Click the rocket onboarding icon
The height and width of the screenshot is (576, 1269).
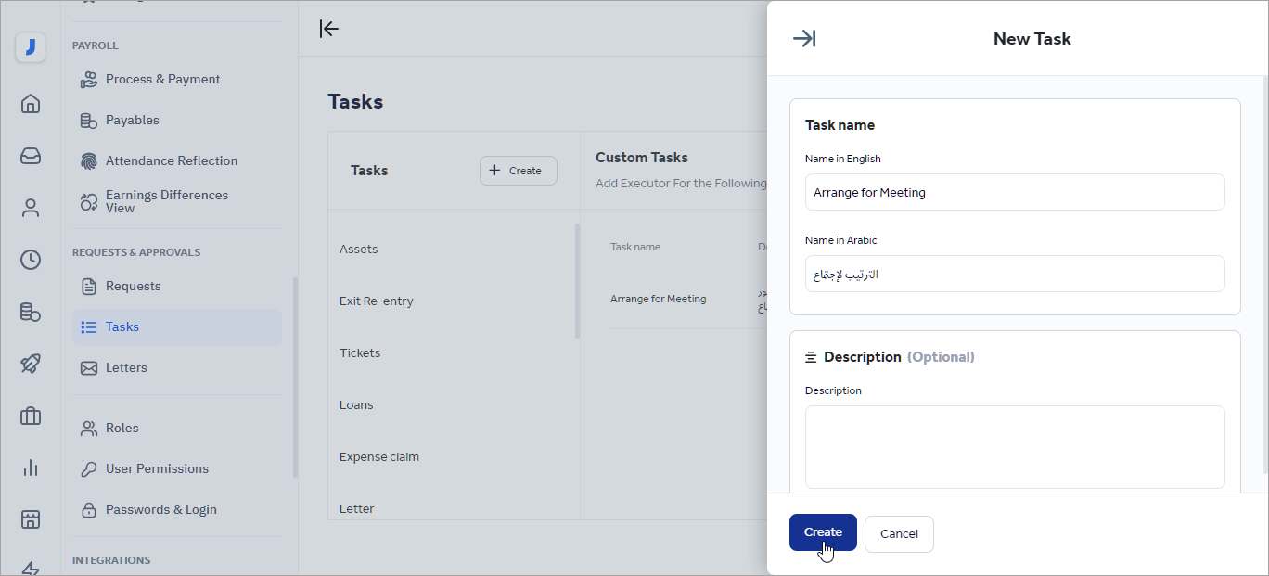coord(31,364)
